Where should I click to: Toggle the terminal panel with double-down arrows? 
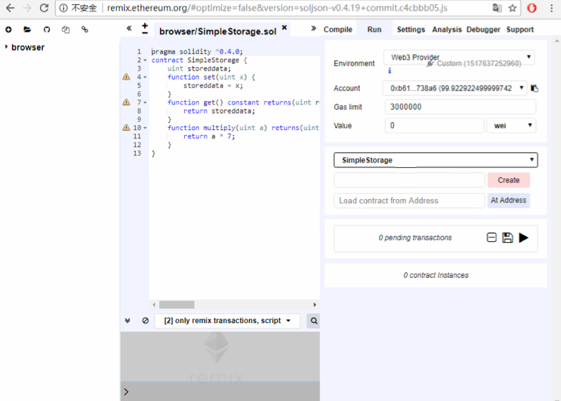127,321
